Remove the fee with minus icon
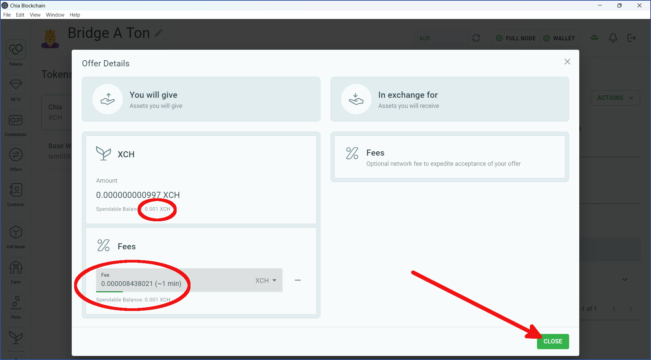651x360 pixels. coord(298,280)
